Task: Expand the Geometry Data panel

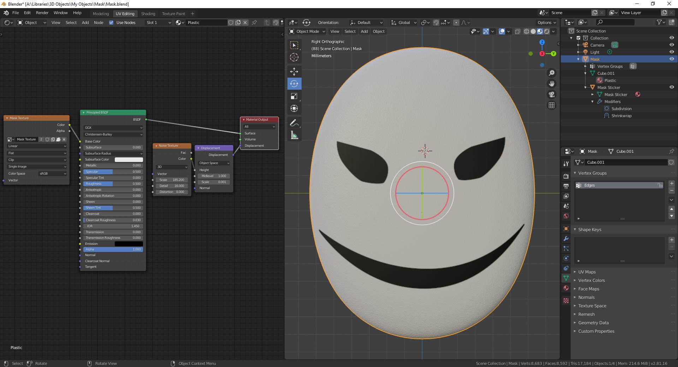Action: (593, 323)
